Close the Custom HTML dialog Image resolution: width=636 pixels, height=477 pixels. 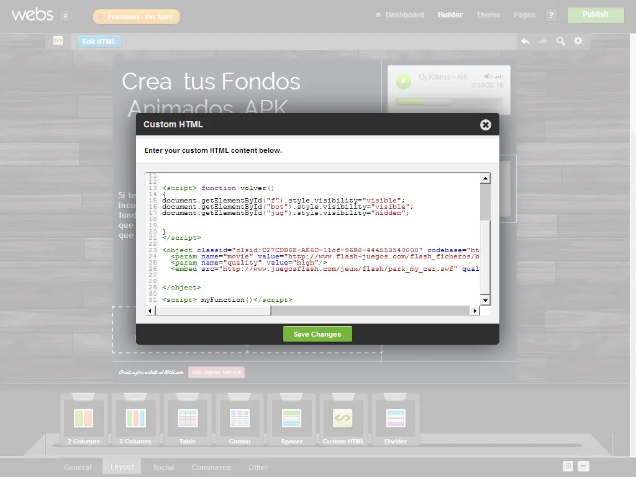(485, 124)
